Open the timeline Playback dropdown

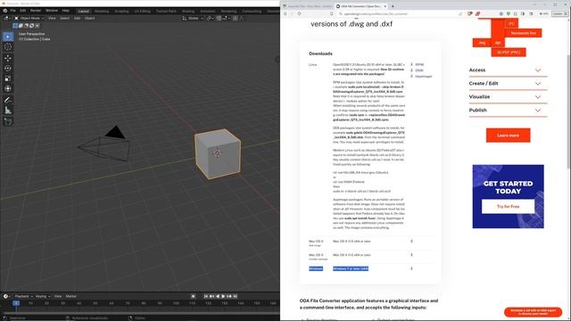coord(24,296)
